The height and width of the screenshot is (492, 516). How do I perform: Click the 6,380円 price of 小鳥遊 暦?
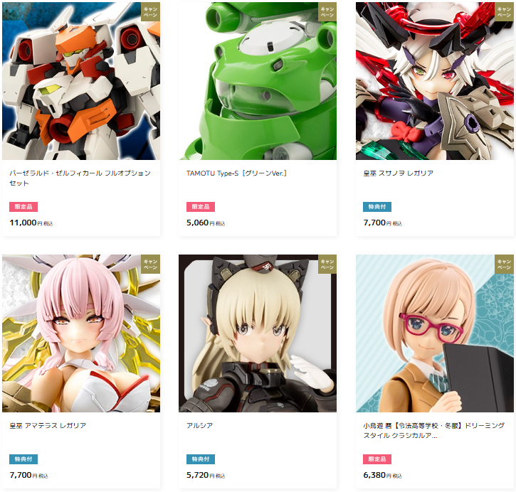382,475
